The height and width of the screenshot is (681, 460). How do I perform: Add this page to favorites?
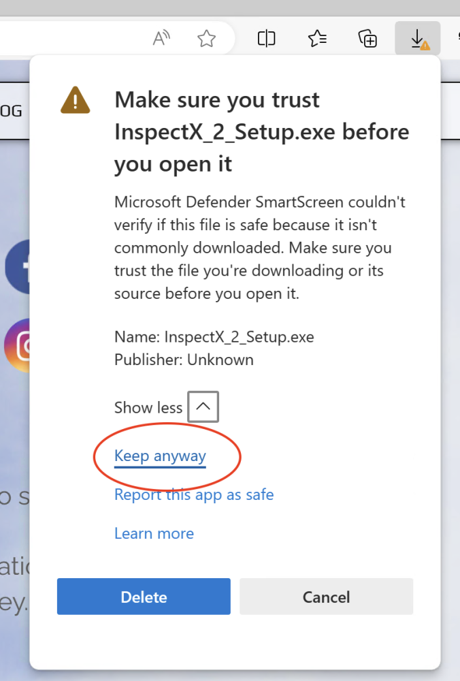click(x=206, y=38)
